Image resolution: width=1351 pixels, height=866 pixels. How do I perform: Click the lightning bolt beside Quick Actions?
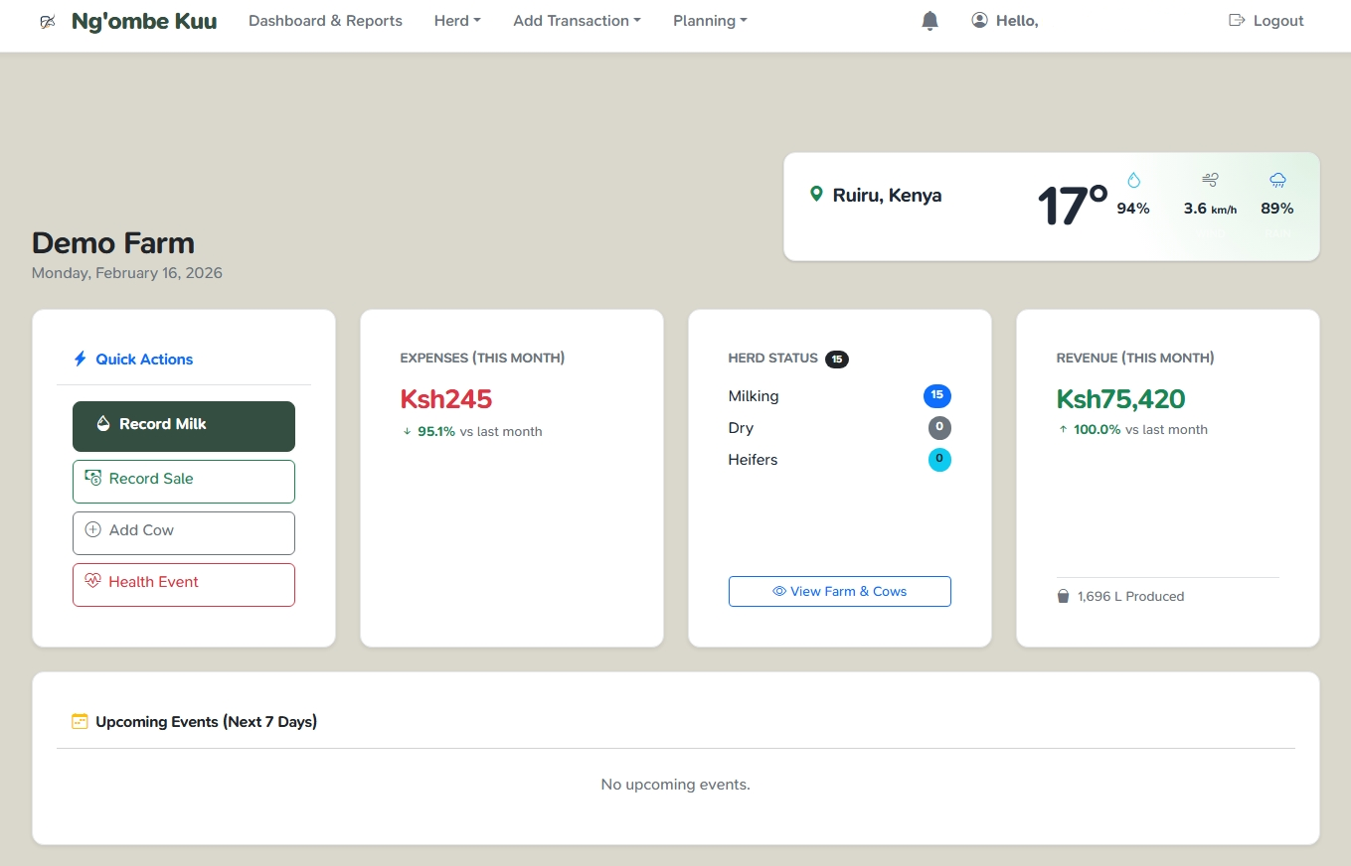[x=80, y=360]
